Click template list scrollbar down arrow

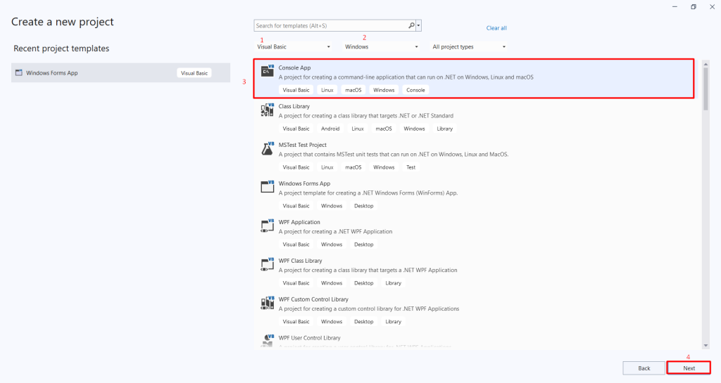pos(706,346)
